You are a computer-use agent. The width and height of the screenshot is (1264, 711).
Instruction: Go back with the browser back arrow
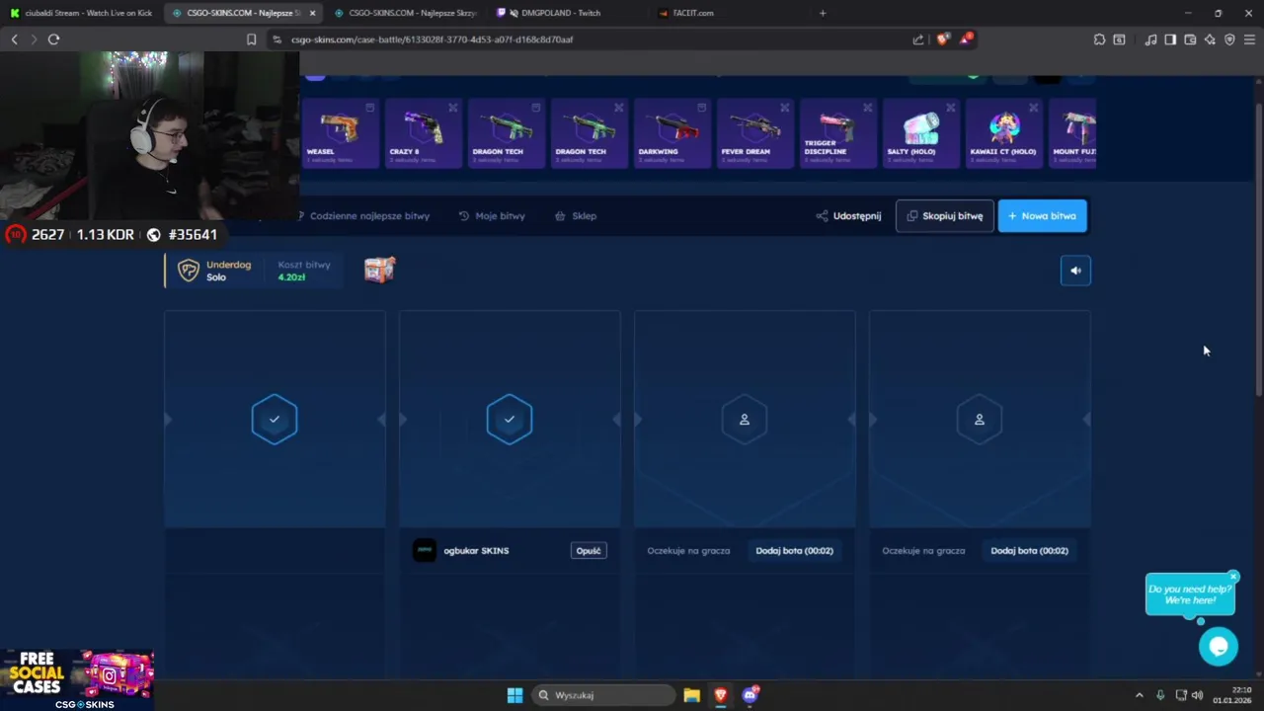(x=14, y=39)
